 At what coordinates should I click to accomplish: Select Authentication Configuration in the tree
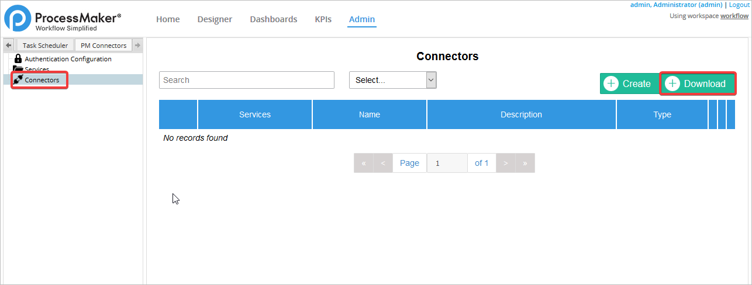tap(68, 59)
